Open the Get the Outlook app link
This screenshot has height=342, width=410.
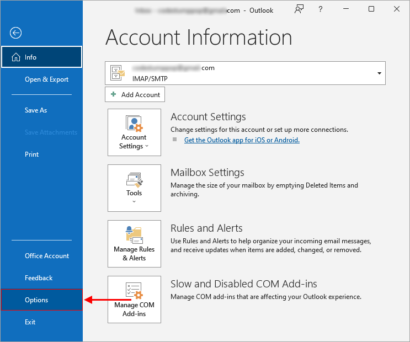pyautogui.click(x=242, y=140)
